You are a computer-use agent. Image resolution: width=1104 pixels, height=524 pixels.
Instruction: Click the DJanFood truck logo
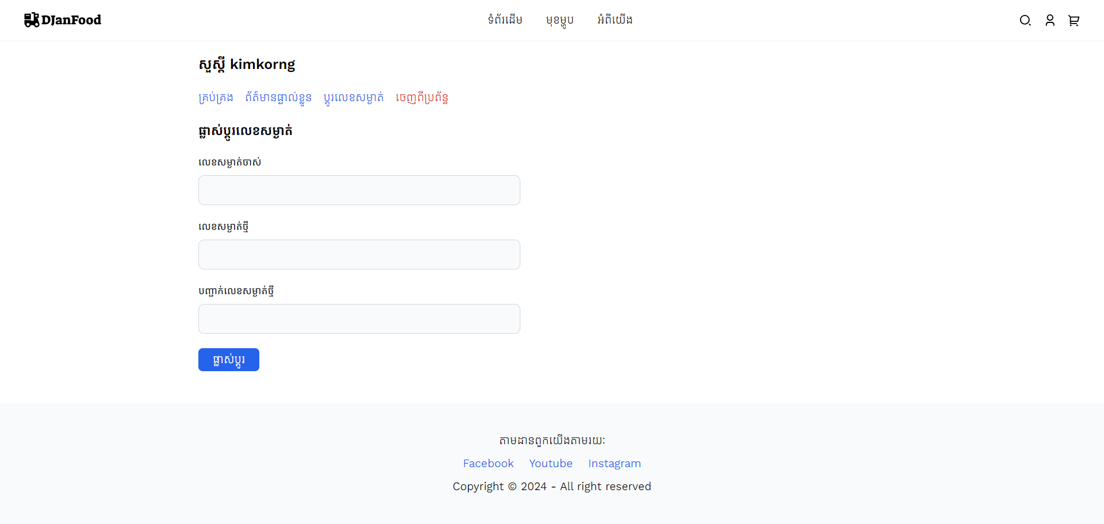click(62, 20)
